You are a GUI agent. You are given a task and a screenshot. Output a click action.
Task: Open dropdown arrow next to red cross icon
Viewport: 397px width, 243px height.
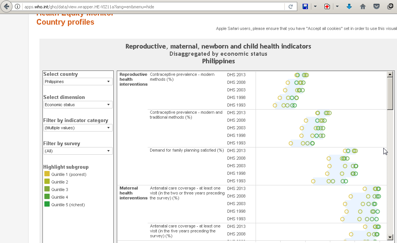click(337, 6)
